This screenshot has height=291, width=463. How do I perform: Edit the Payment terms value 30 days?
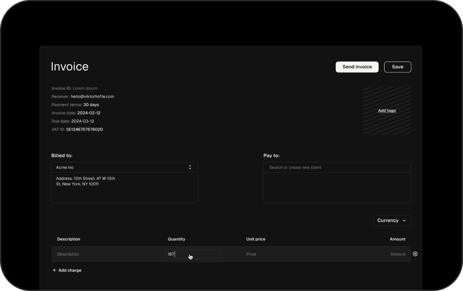click(x=91, y=105)
